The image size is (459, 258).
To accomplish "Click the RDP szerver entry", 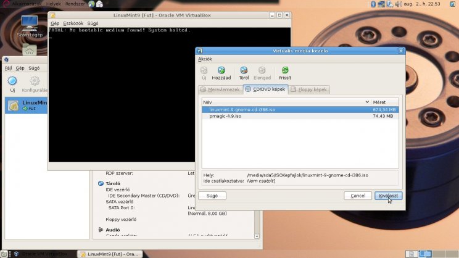I will click(x=120, y=173).
